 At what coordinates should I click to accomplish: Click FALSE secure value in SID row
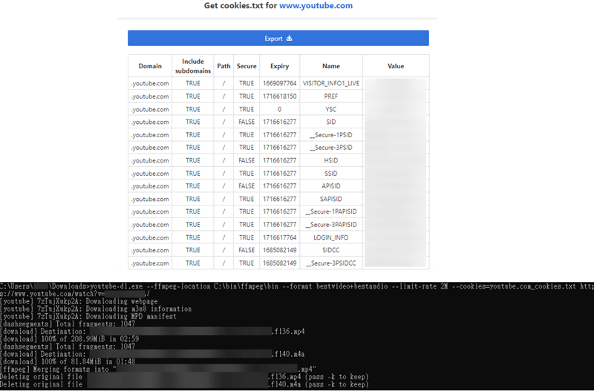(247, 122)
